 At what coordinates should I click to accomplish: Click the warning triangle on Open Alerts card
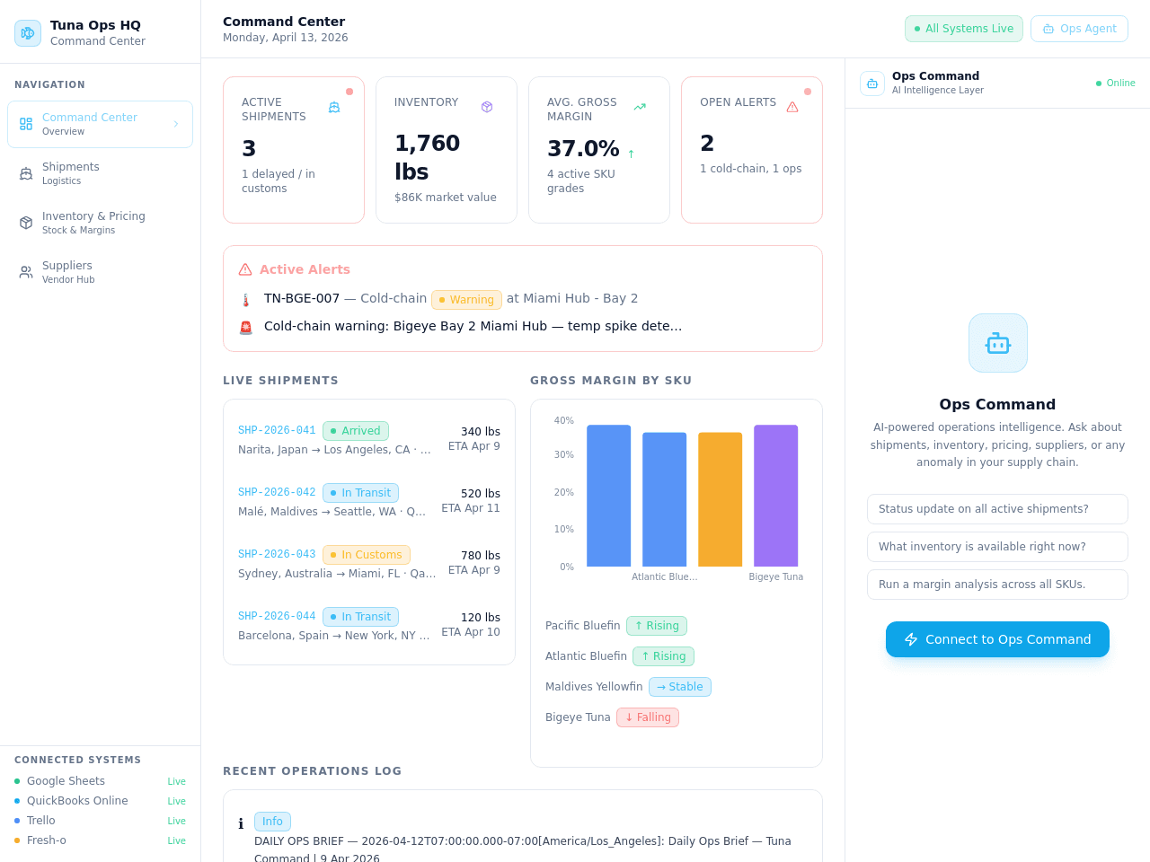(x=792, y=107)
